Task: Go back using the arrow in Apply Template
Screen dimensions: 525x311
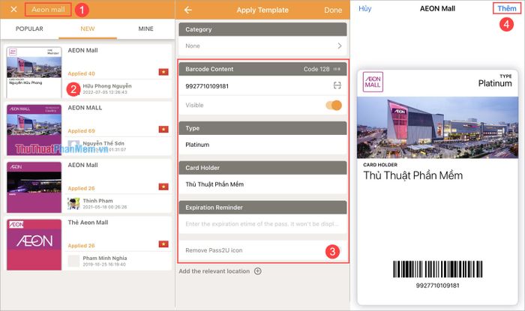Action: pyautogui.click(x=188, y=10)
